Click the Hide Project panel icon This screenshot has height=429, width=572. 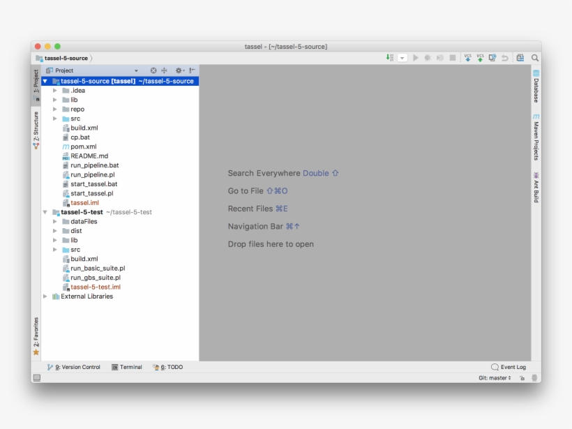click(x=193, y=70)
